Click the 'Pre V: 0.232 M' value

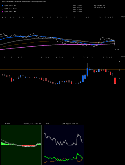tap(99, 7)
